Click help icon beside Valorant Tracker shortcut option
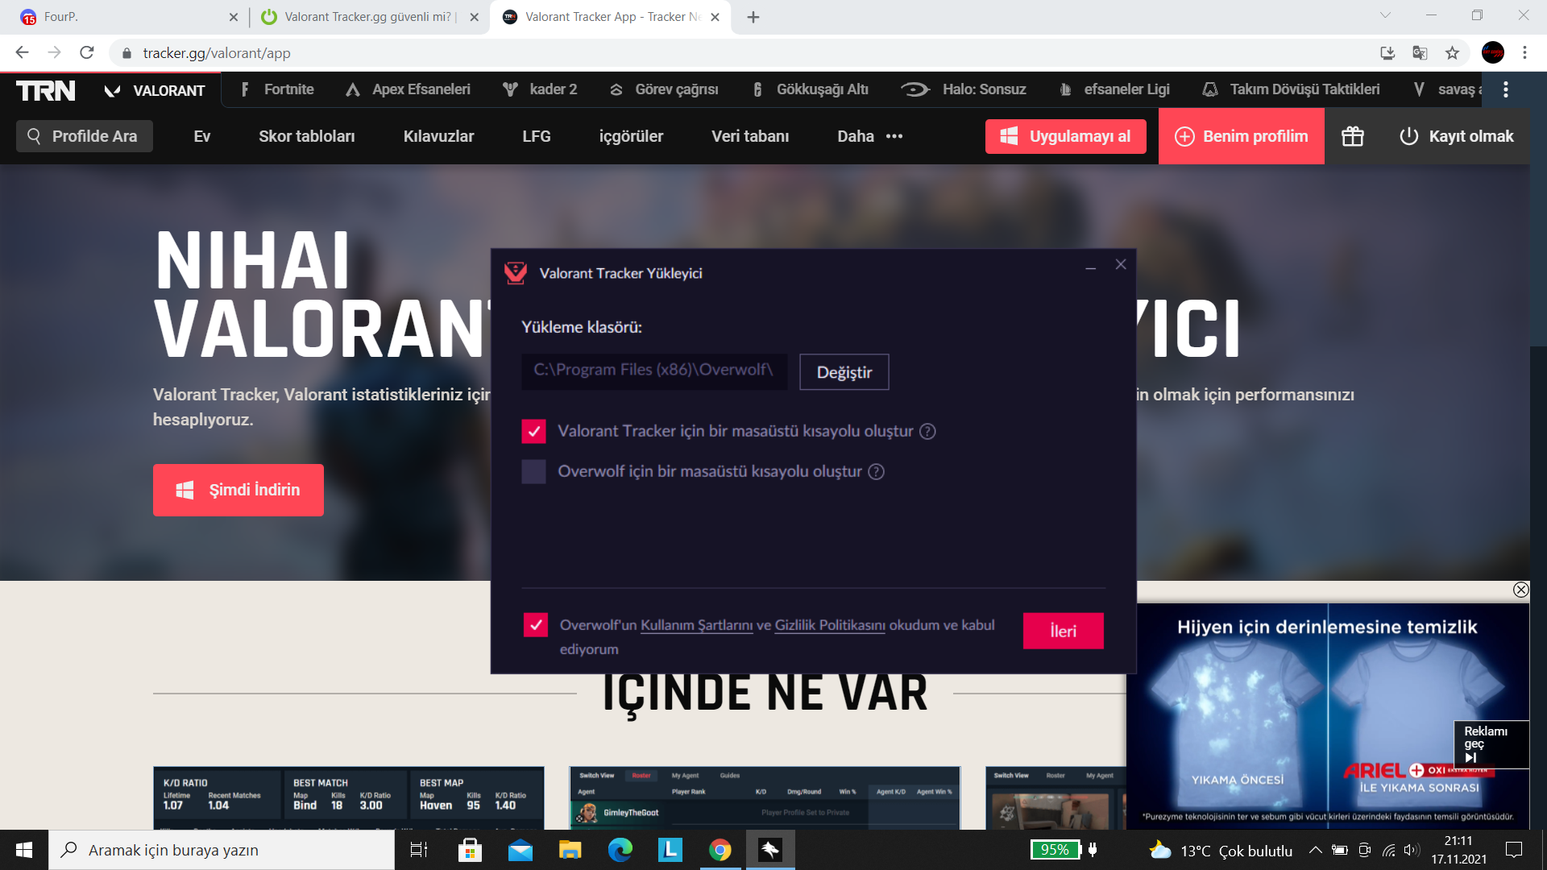The height and width of the screenshot is (870, 1547). [x=927, y=432]
